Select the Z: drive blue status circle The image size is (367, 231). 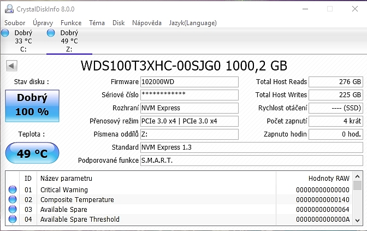tap(51, 33)
